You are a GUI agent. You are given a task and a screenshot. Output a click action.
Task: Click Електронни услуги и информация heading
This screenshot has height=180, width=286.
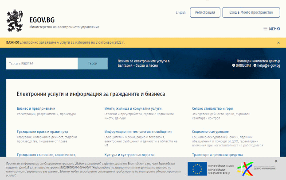point(91,94)
